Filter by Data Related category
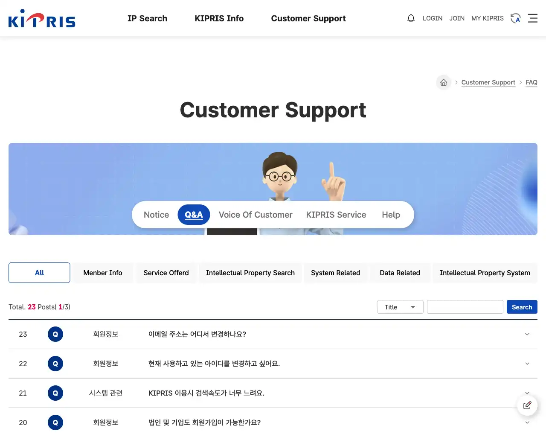The image size is (546, 437). coord(400,273)
